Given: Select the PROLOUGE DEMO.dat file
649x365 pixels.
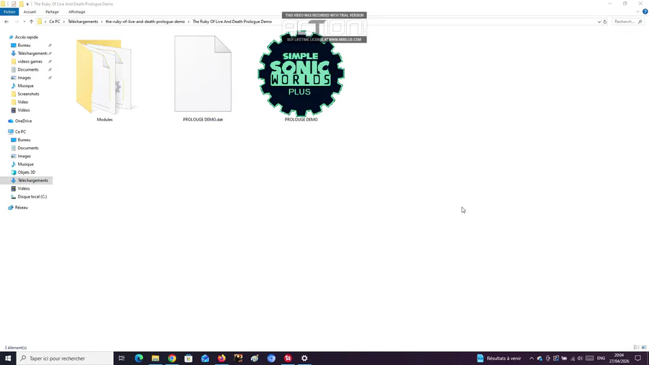Looking at the screenshot, I should tap(203, 79).
